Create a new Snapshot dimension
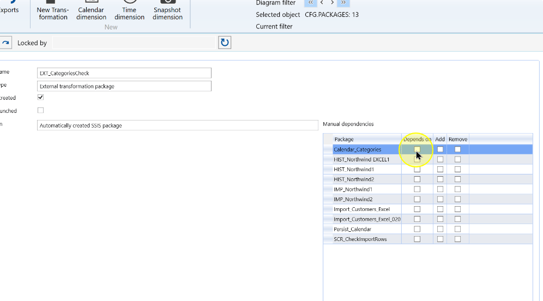 click(x=167, y=10)
